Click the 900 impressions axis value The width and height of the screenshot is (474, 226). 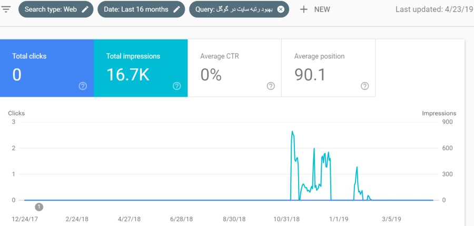pos(447,122)
